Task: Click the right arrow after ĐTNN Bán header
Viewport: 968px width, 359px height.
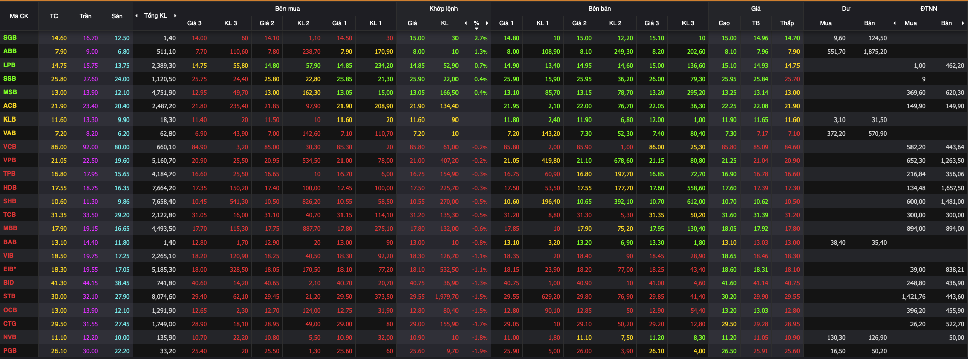Action: coord(963,23)
